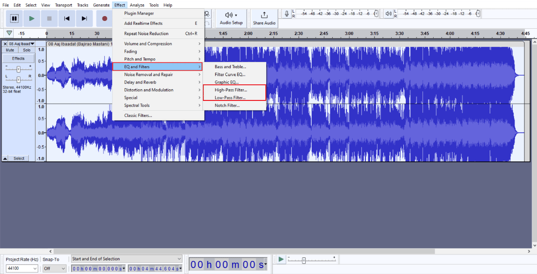Click the green timeline options triangle

[9, 33]
